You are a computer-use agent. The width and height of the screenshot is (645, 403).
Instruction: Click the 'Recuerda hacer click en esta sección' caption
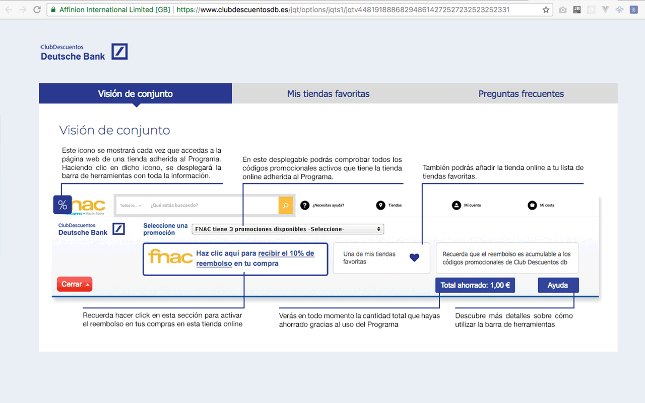point(163,319)
